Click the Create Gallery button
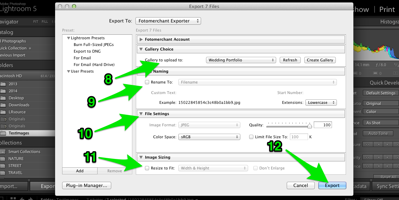Viewport: 399px width, 200px height. pos(320,60)
